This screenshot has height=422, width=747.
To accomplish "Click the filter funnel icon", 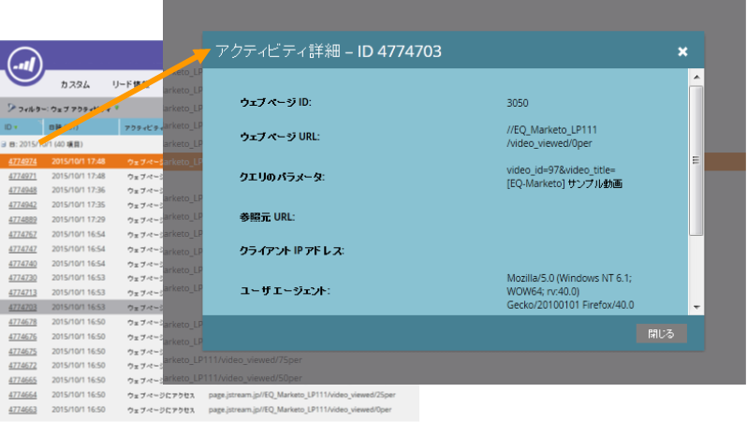I will click(9, 109).
